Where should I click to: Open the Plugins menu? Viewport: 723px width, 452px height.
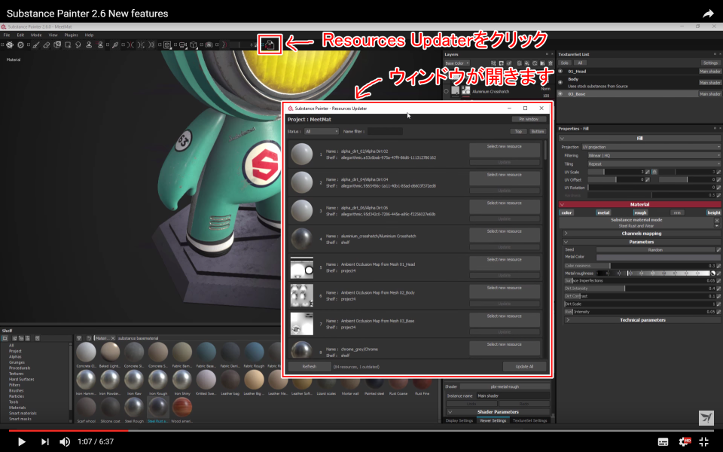[x=71, y=35]
